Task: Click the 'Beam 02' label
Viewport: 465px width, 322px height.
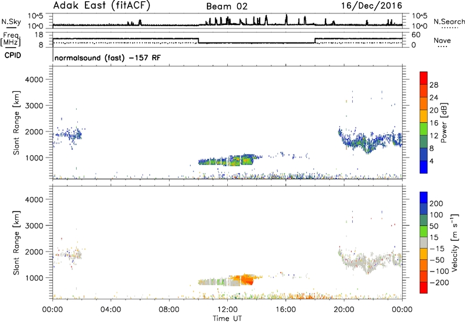Action: pyautogui.click(x=227, y=6)
